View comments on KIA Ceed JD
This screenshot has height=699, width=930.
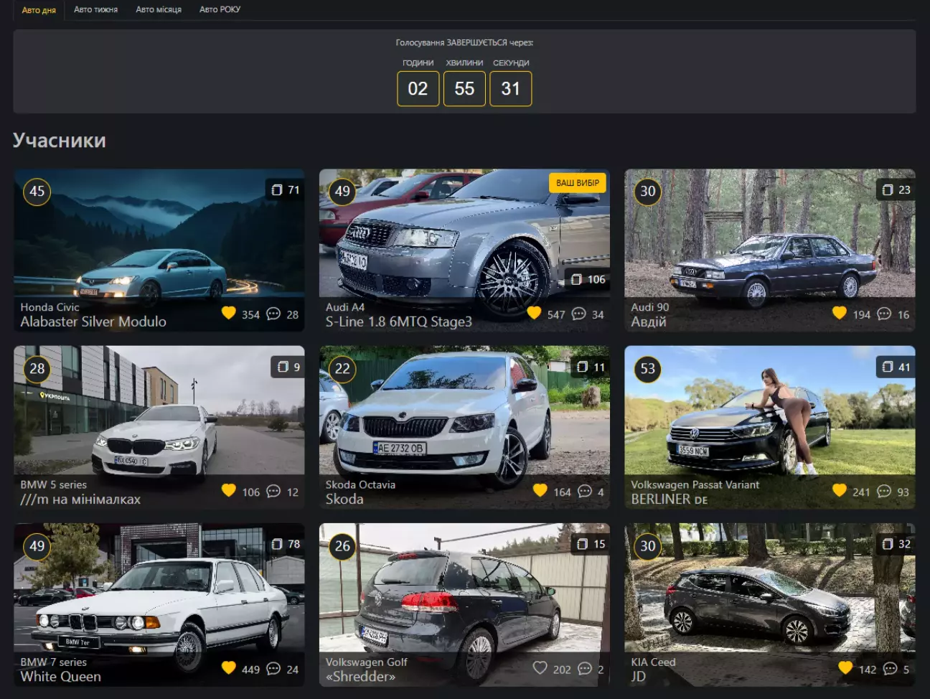click(890, 668)
